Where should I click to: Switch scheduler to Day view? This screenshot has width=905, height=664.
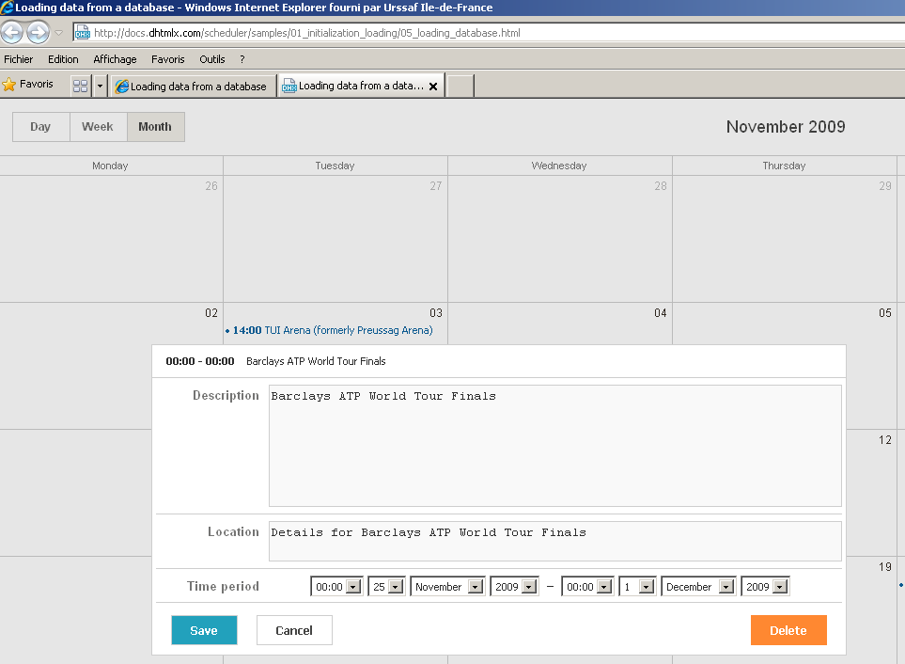(41, 127)
